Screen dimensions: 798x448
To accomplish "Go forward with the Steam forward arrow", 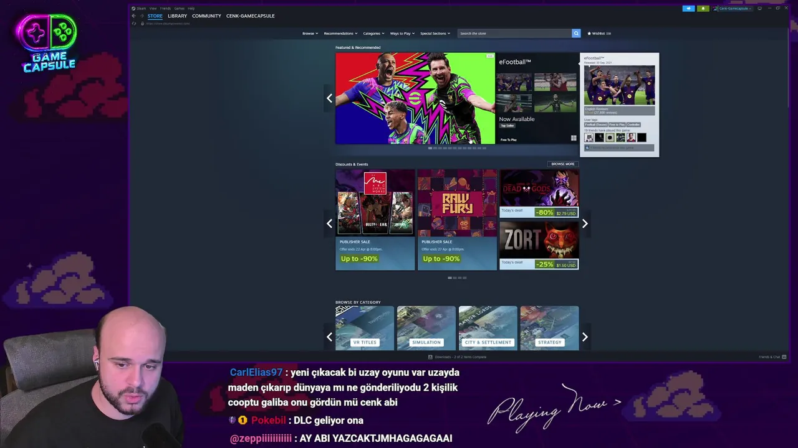I will point(142,16).
